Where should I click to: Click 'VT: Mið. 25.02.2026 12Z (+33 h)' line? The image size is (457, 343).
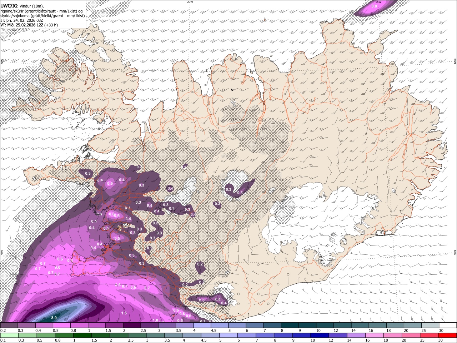[29, 25]
